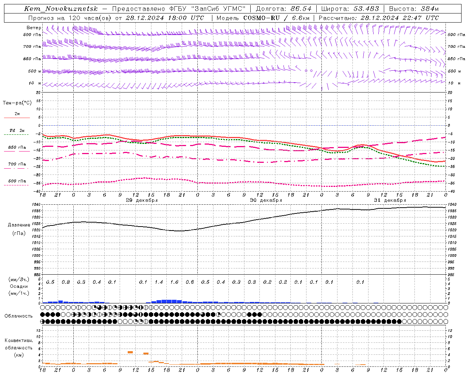Click the 0.8 precipitation value
This screenshot has height=373, width=467.
66,282
